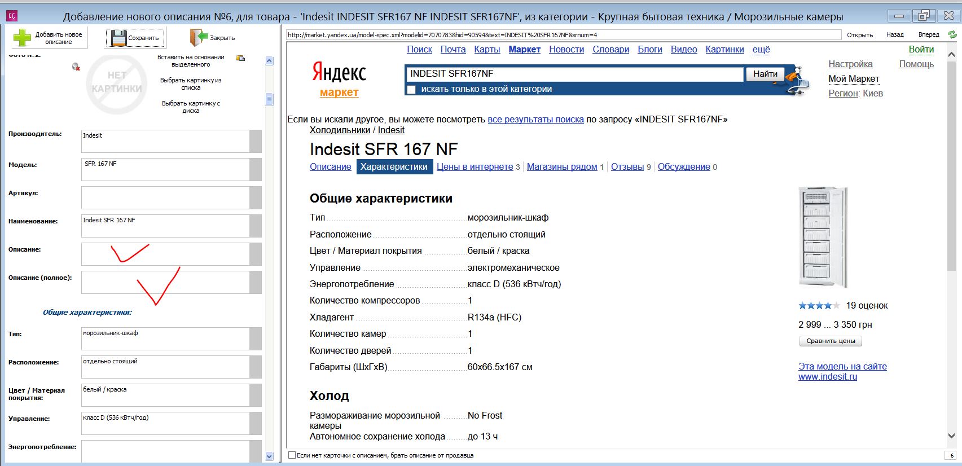View the Отзывы tab
The width and height of the screenshot is (962, 466).
tap(627, 167)
